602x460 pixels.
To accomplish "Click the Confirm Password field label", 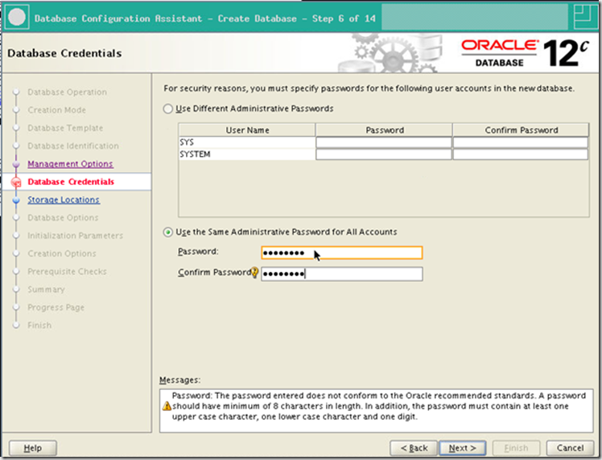I will 214,273.
